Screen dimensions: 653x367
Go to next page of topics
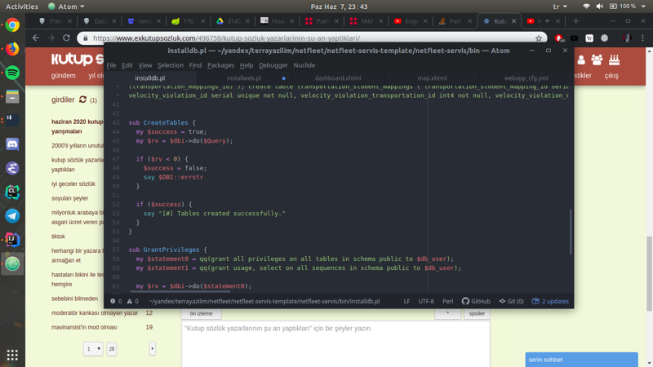click(x=152, y=348)
